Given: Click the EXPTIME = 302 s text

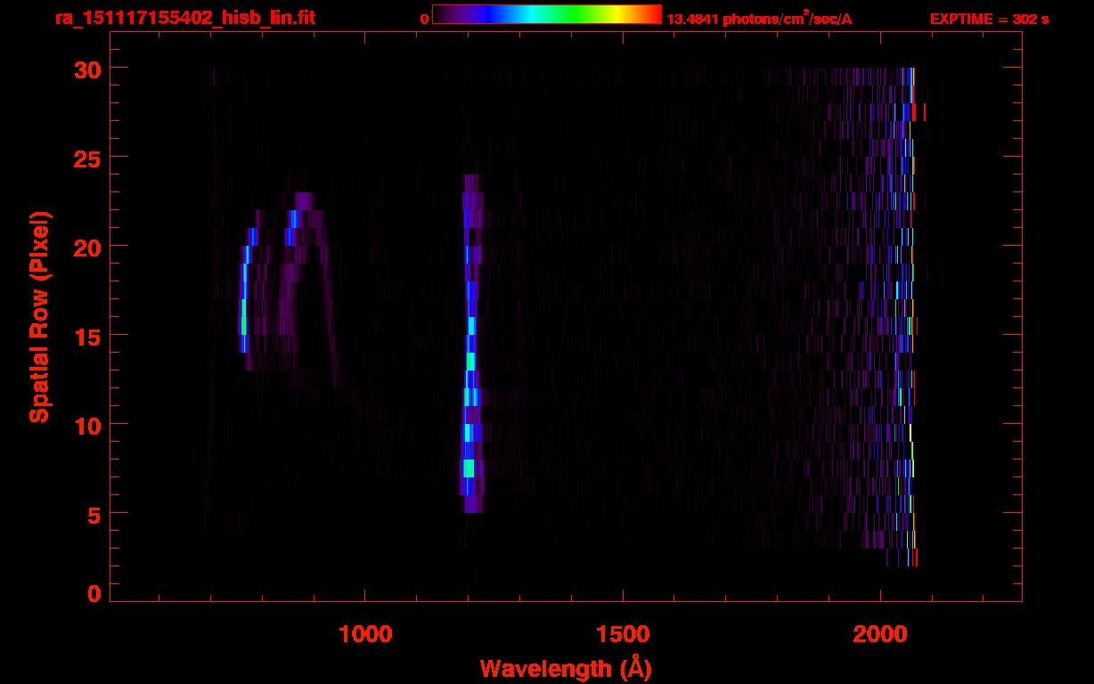Looking at the screenshot, I should [989, 19].
